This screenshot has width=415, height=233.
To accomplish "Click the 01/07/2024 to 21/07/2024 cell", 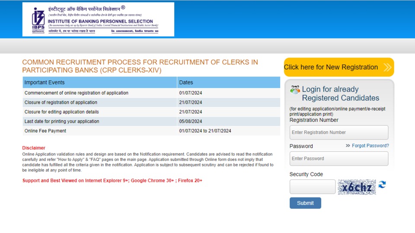I will (x=229, y=131).
